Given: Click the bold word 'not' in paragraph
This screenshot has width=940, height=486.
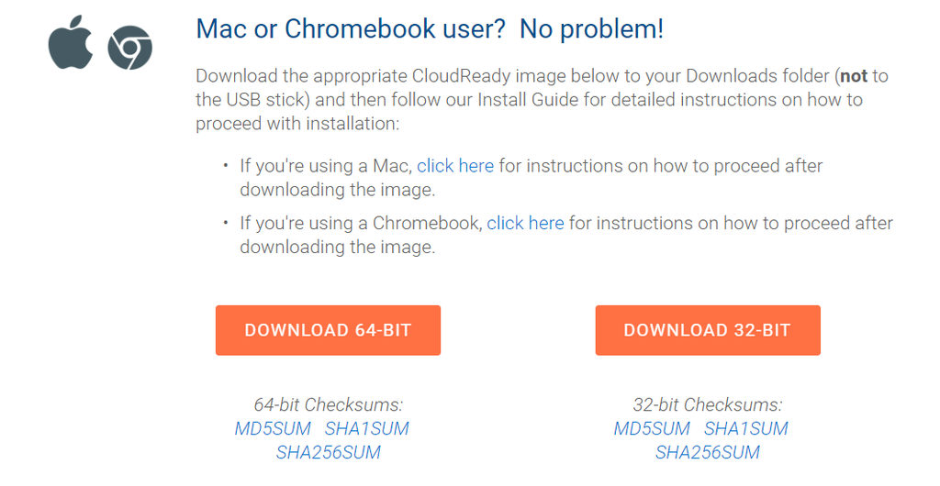Looking at the screenshot, I should pos(854,76).
